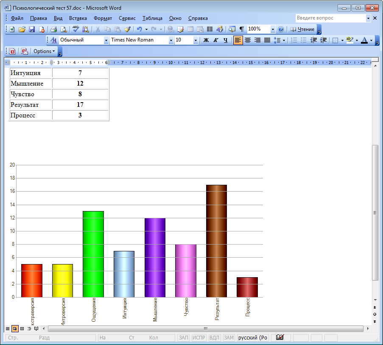Click the ВДЛ status bar indicator
This screenshot has height=345, width=383.
tap(214, 338)
